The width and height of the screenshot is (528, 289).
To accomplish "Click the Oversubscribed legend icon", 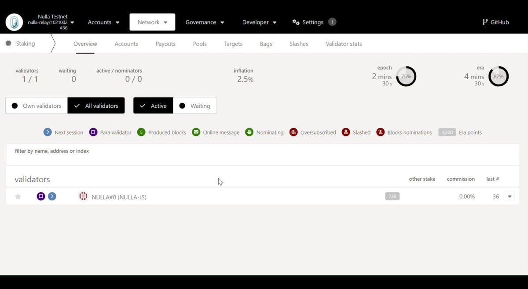I will (x=293, y=132).
